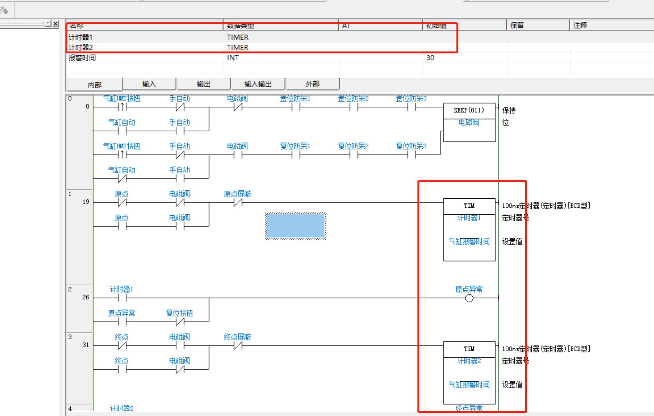
Task: Click the 保留 column header
Action: pos(517,25)
